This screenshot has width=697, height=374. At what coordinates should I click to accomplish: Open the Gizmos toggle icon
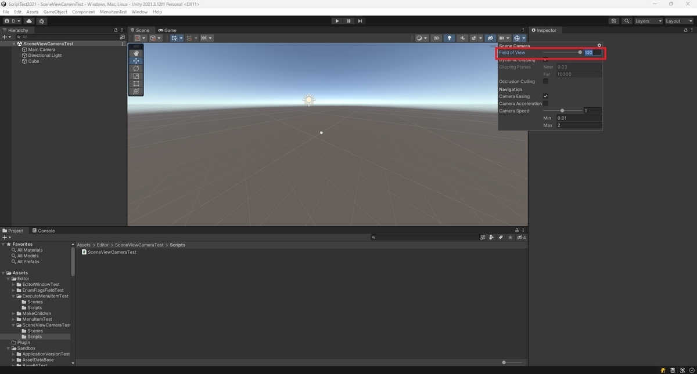point(517,38)
